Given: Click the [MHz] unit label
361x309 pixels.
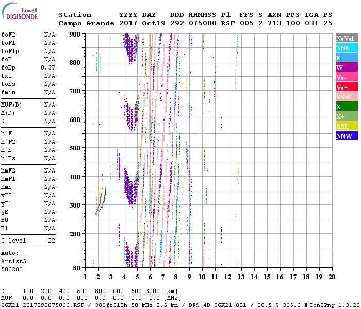Looking at the screenshot, I should click(x=172, y=298).
